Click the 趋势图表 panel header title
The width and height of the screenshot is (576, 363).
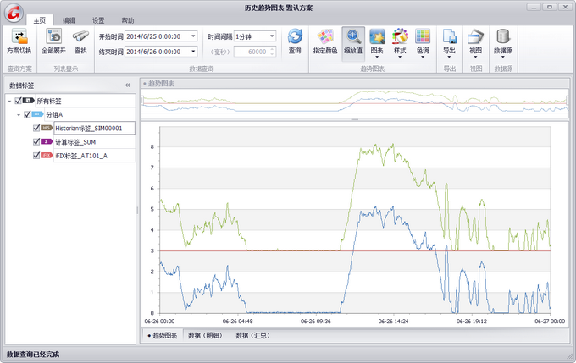pos(161,84)
